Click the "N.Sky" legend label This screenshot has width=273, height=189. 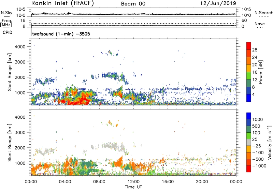click(x=6, y=13)
